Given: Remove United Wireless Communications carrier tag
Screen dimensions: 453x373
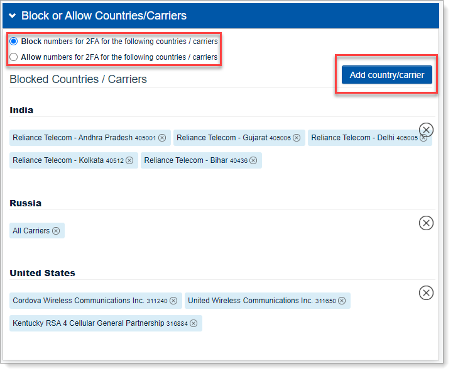Looking at the screenshot, I should click(342, 301).
